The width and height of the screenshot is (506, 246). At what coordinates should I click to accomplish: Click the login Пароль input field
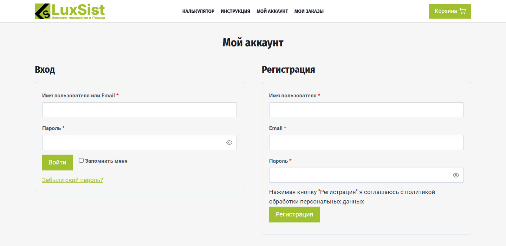tap(140, 142)
